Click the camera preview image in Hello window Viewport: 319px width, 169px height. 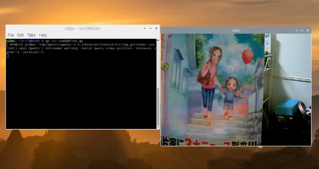tap(236, 90)
